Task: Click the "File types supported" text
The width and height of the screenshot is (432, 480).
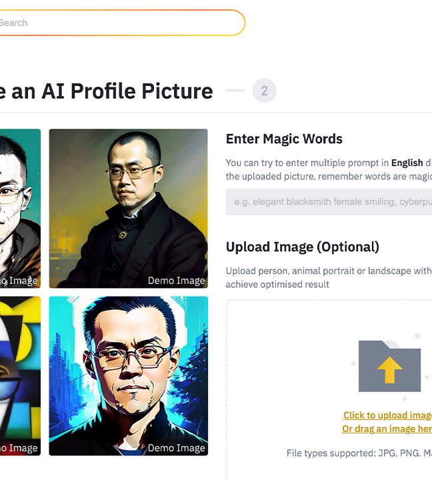Action: [x=359, y=453]
